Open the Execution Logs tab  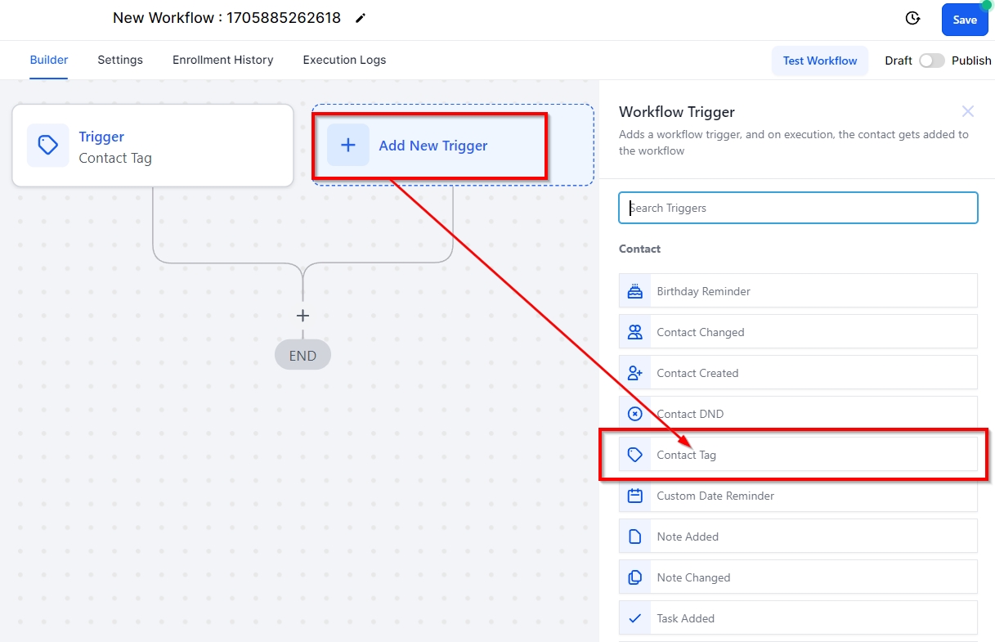click(344, 60)
